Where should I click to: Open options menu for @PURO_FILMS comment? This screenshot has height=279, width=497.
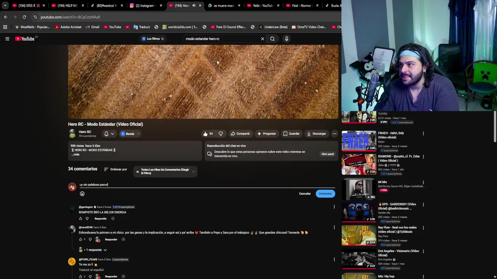tap(334, 259)
